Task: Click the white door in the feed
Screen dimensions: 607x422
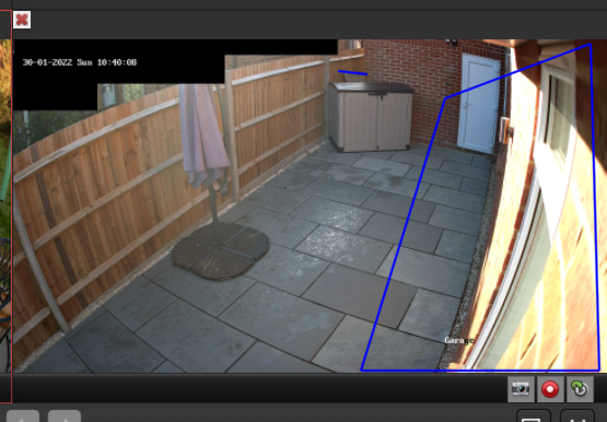Action: 479,103
